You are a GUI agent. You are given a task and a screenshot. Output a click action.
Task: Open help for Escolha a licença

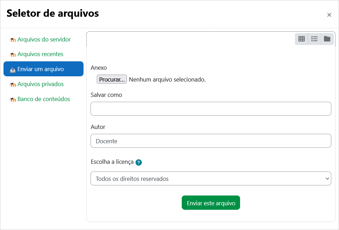139,162
